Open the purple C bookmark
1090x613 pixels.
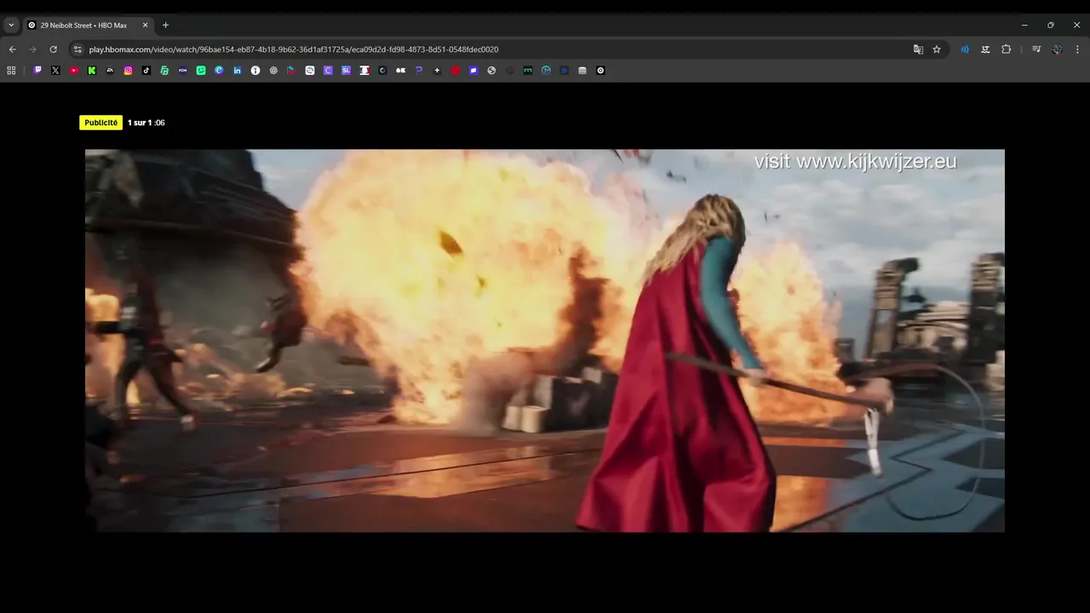point(328,71)
